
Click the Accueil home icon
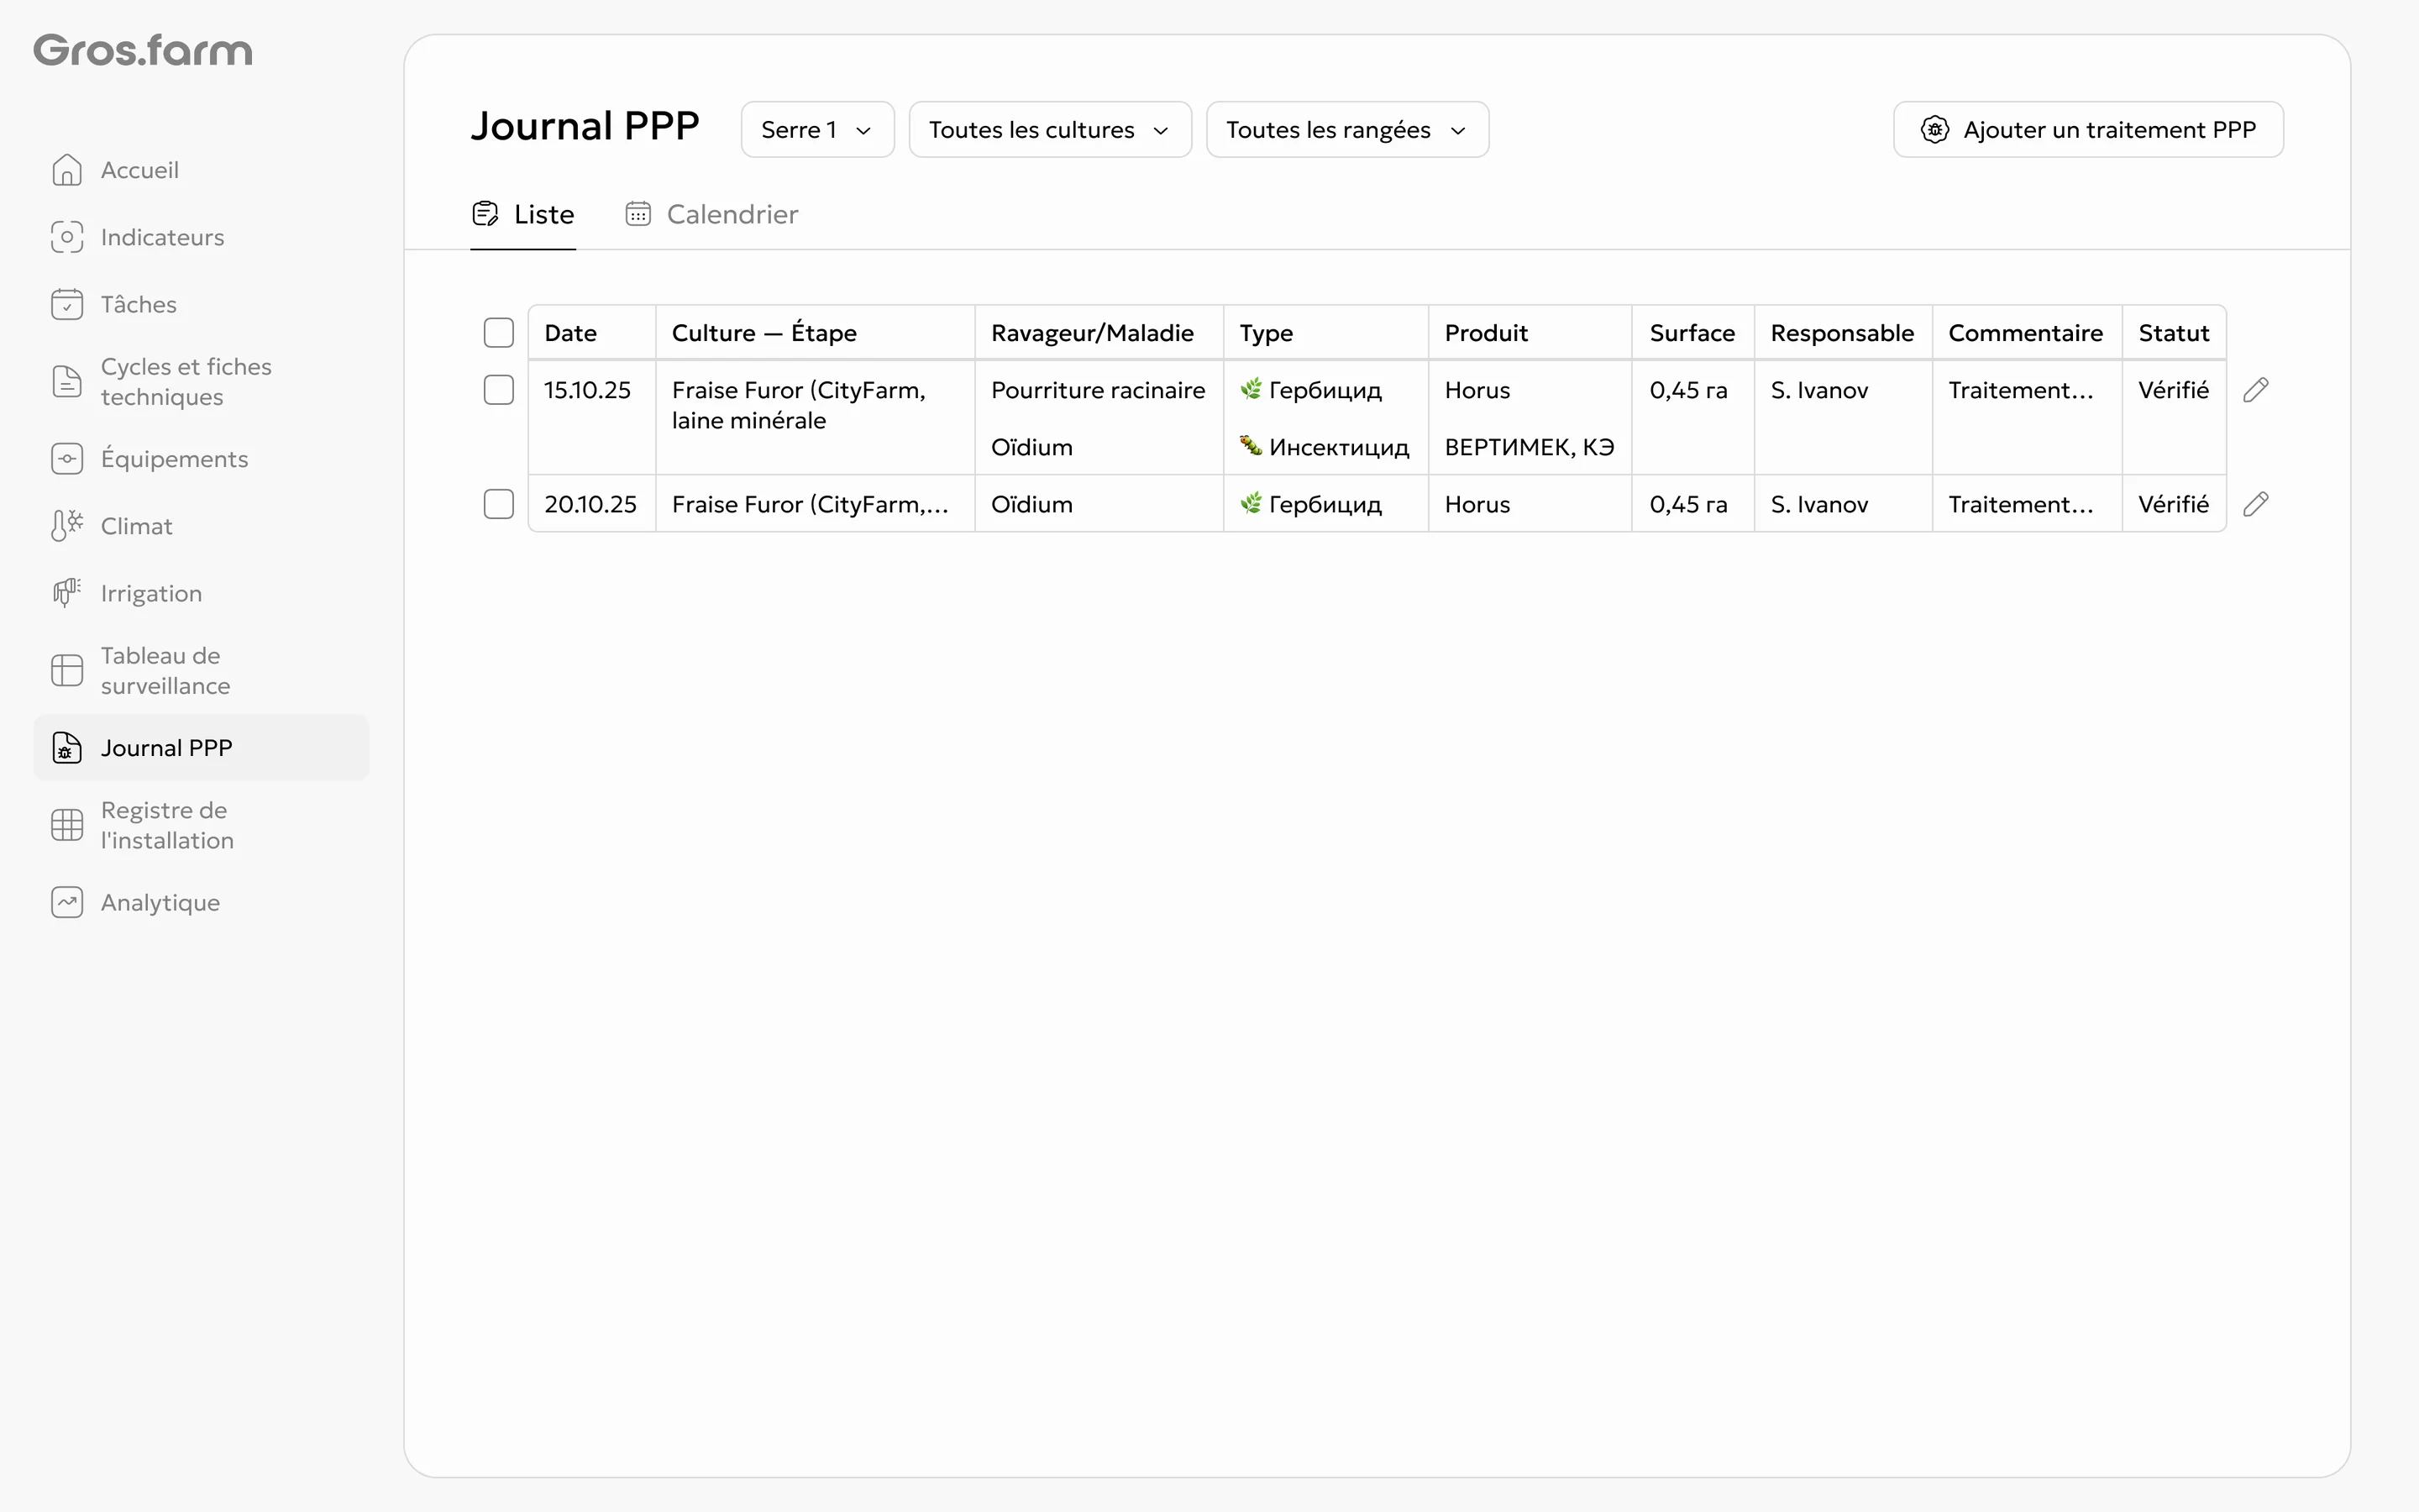pyautogui.click(x=67, y=170)
